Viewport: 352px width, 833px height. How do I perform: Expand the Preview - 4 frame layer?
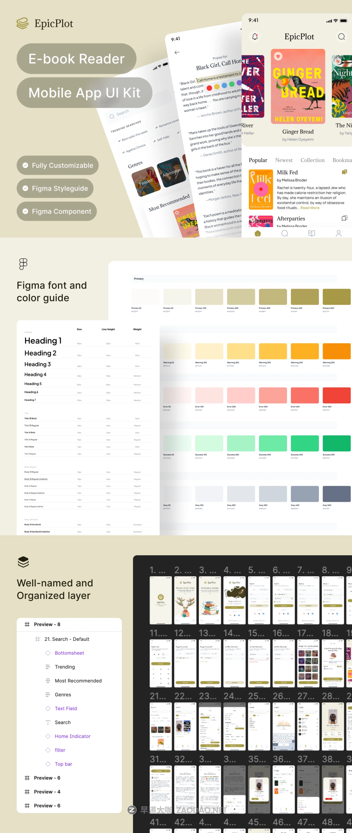[47, 792]
